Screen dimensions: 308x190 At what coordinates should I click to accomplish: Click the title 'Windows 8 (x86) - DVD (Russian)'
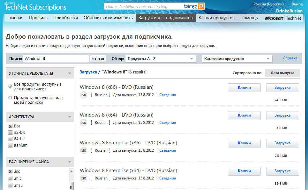[x=117, y=87]
